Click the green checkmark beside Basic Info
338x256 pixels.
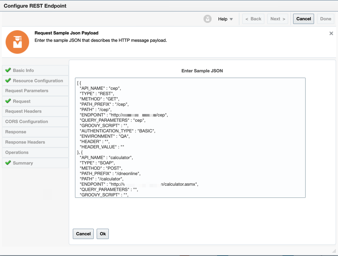[x=8, y=70]
